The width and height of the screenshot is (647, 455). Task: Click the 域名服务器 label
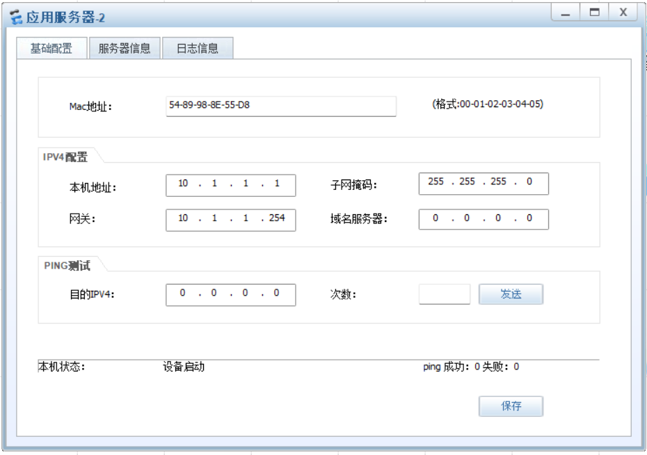pyautogui.click(x=358, y=219)
